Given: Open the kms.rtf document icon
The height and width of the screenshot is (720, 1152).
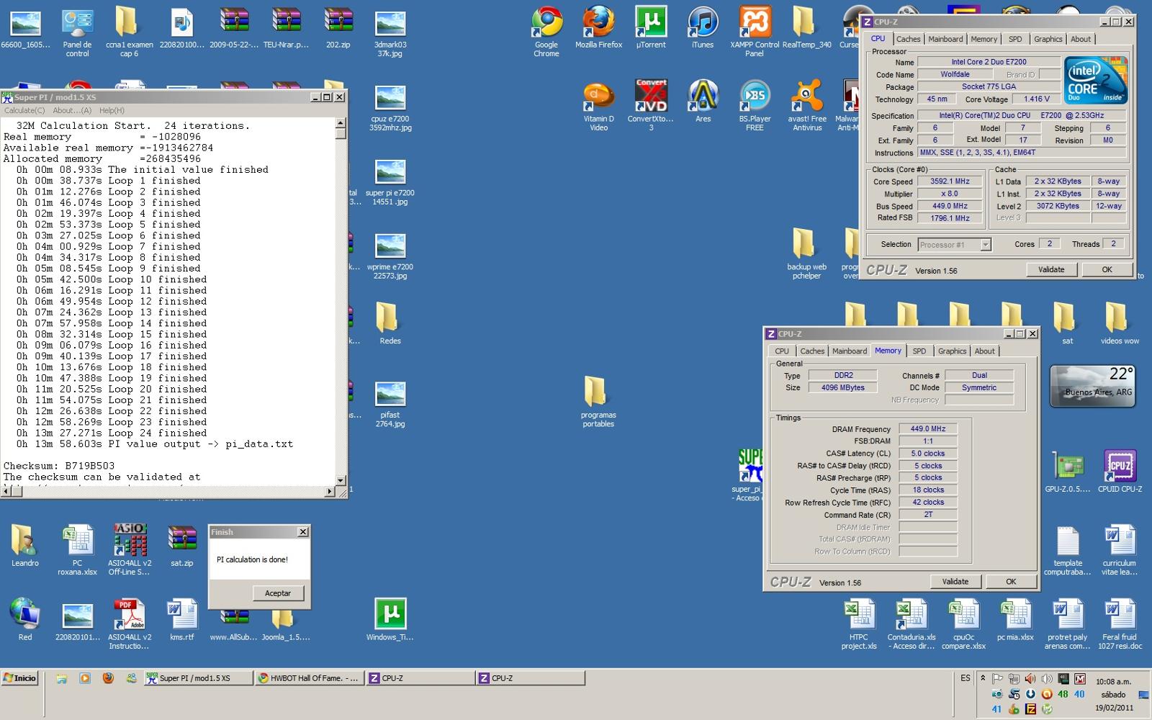Looking at the screenshot, I should tap(181, 620).
